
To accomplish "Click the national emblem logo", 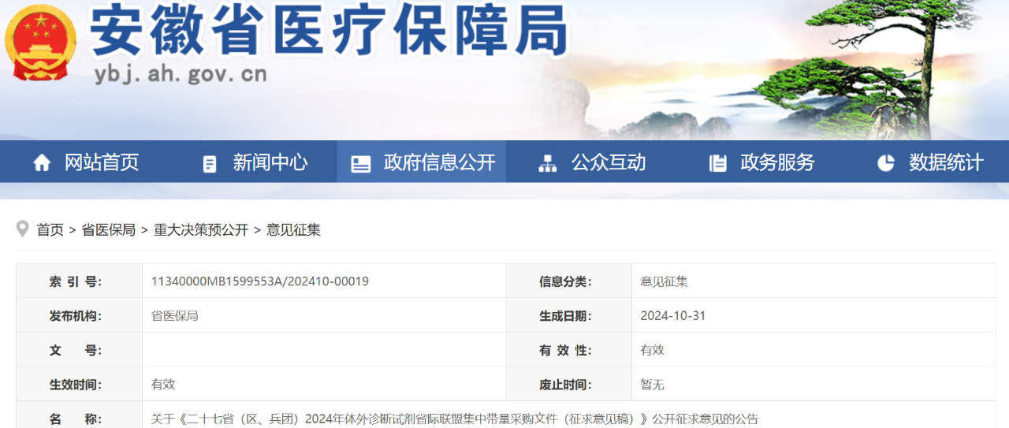I will 40,43.
